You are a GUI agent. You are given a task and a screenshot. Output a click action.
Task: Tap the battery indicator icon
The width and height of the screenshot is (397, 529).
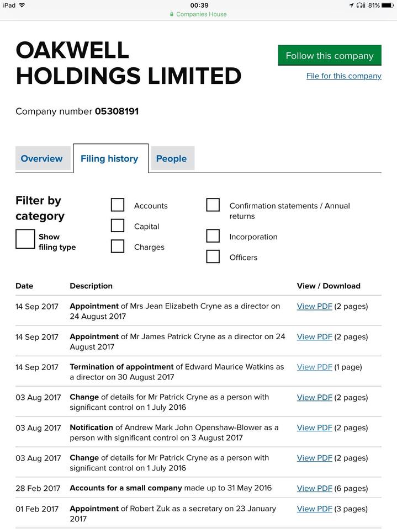pyautogui.click(x=388, y=5)
